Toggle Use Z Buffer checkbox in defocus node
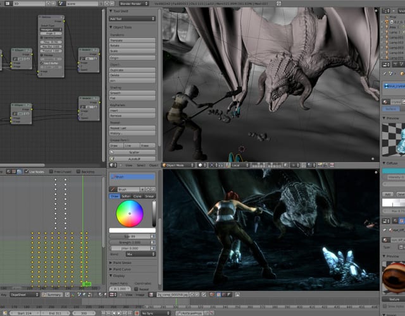 point(42,63)
